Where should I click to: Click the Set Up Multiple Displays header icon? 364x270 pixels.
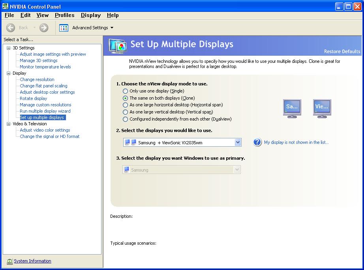[118, 46]
